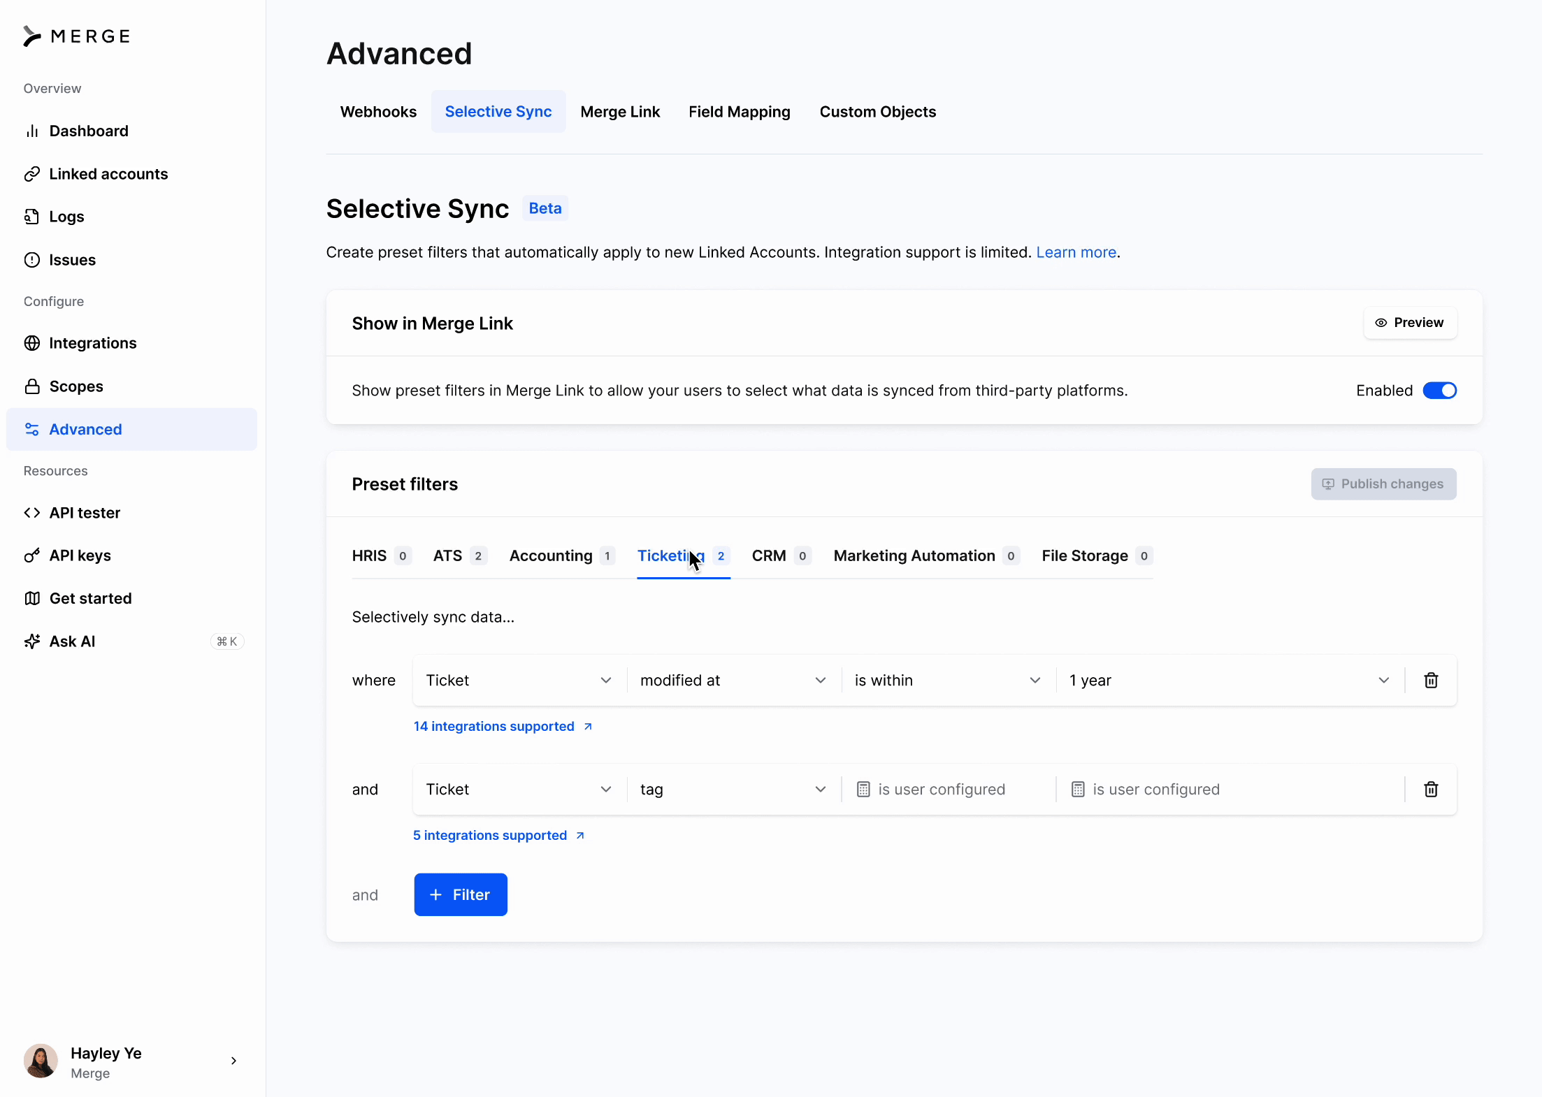Viewport: 1542px width, 1097px height.
Task: Click the Beta badge
Action: (x=545, y=208)
